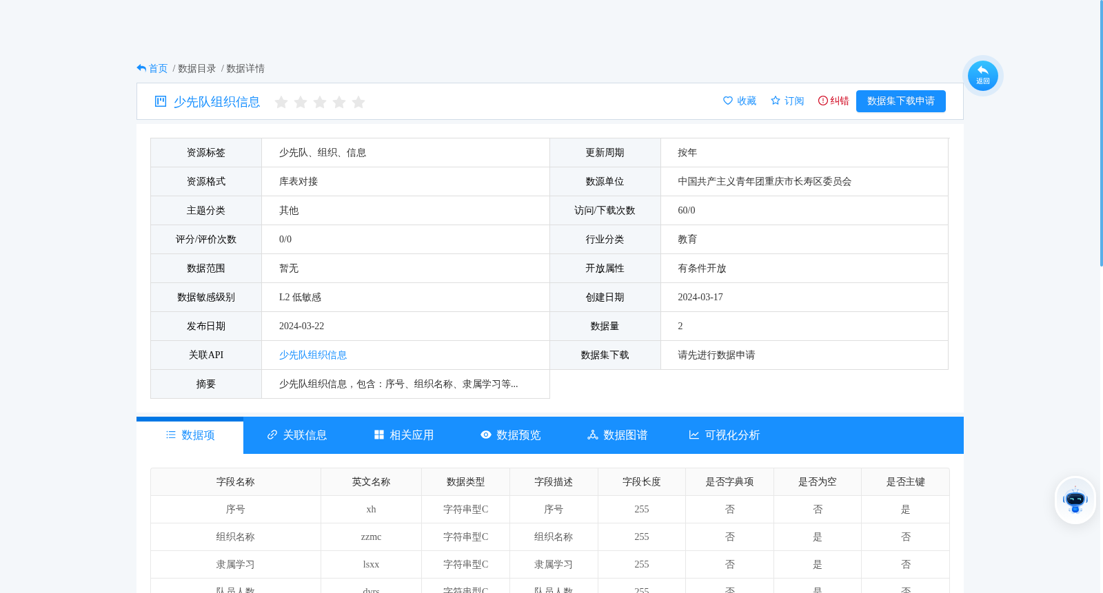The width and height of the screenshot is (1103, 593).
Task: Click the link icon on 关联信息 tab
Action: (272, 435)
